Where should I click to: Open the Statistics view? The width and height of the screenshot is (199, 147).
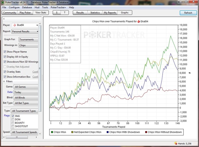click(x=95, y=12)
